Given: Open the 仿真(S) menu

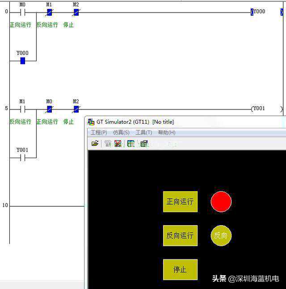Looking at the screenshot, I should [121, 133].
